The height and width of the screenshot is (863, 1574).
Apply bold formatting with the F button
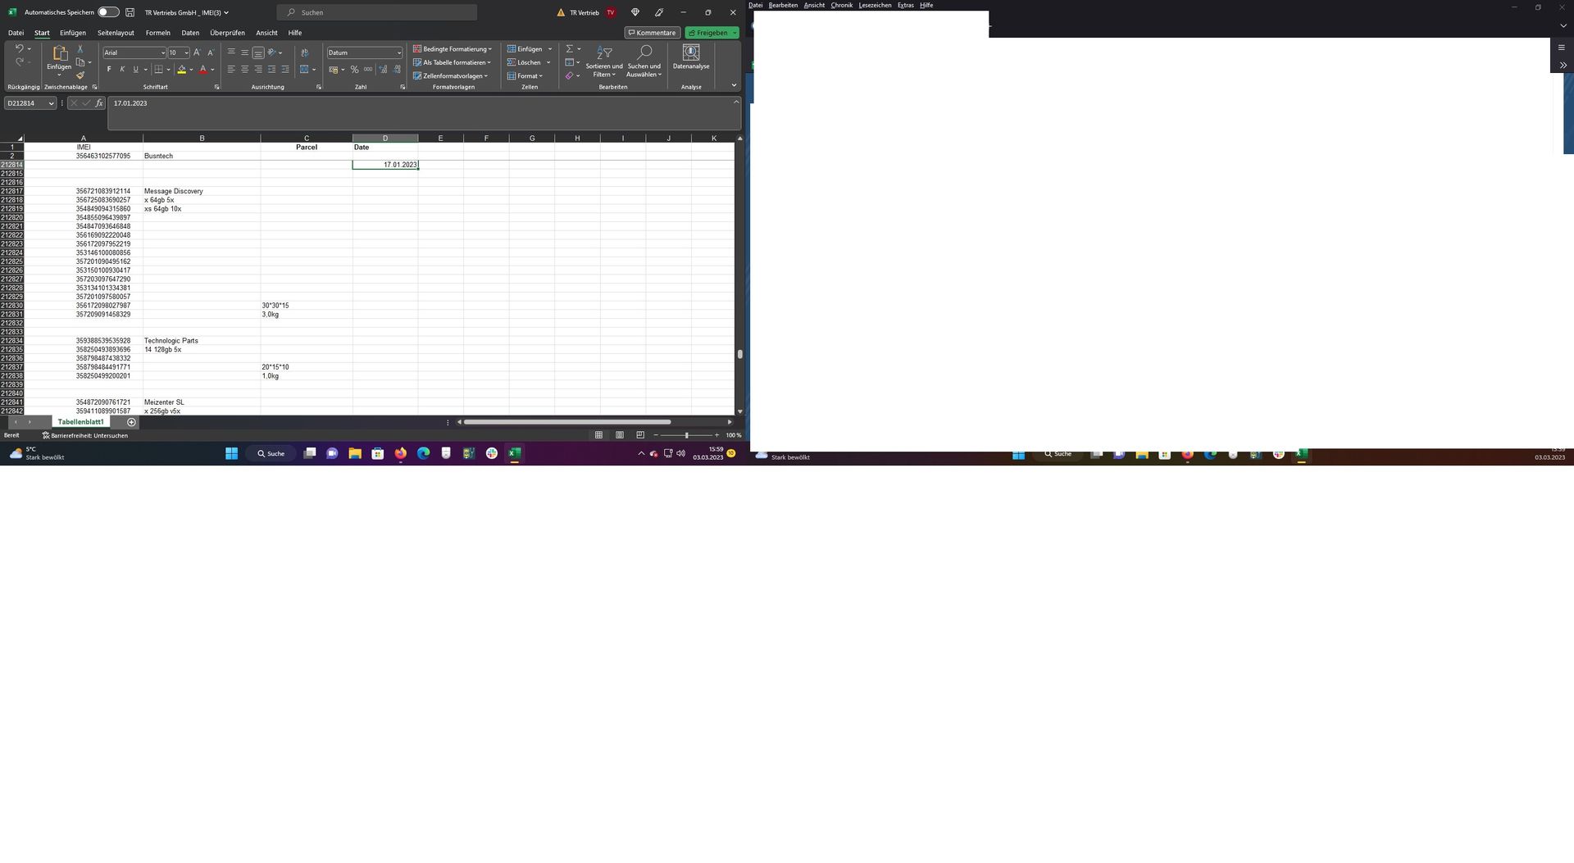click(109, 70)
